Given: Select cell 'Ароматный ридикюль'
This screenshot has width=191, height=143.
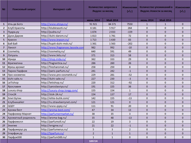Looking at the screenshot, I should point(24,118).
